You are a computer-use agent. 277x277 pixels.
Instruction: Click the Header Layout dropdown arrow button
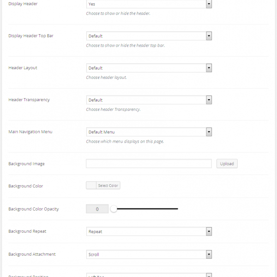pyautogui.click(x=209, y=68)
